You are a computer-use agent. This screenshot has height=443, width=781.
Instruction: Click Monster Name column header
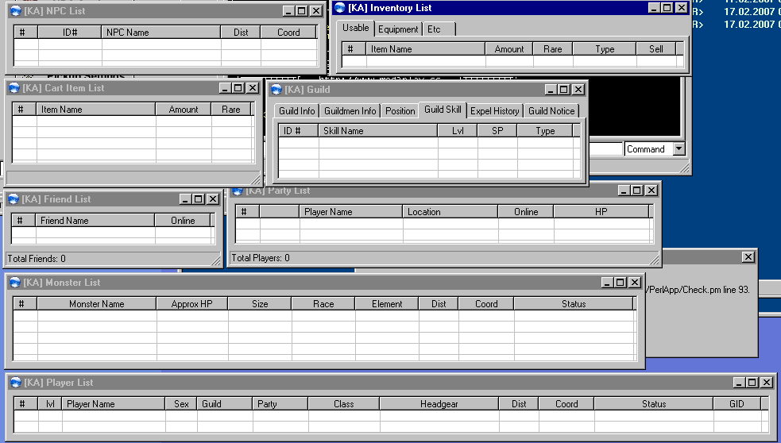point(96,304)
